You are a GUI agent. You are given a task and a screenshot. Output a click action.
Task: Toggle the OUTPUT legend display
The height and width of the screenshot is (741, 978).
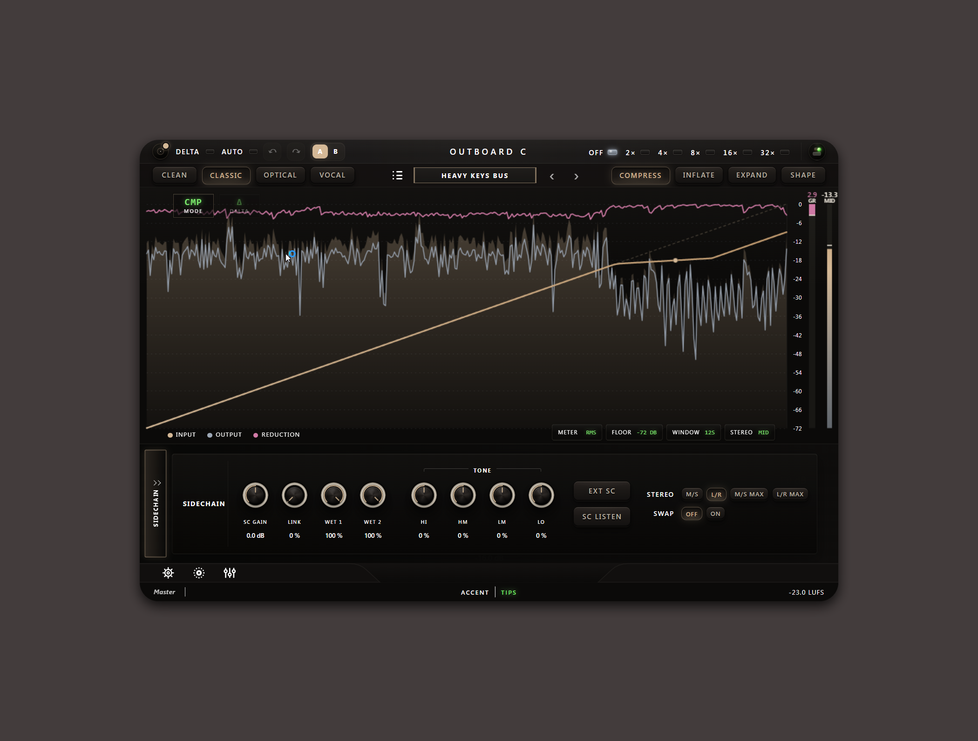point(224,435)
